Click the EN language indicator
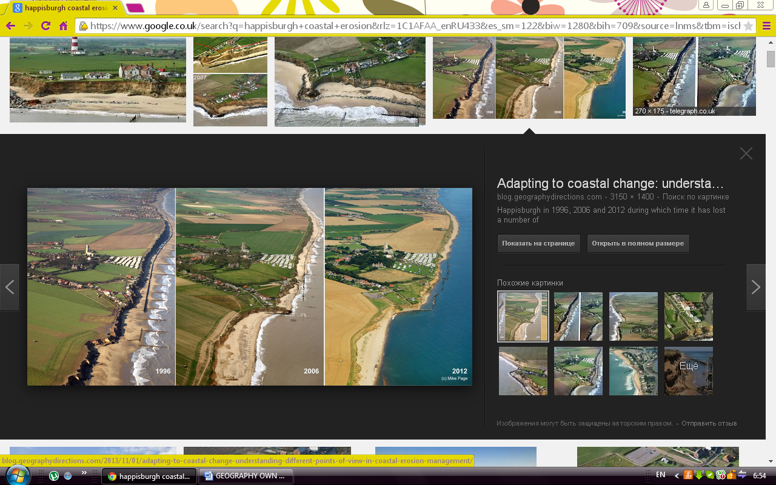This screenshot has width=776, height=485. pos(661,475)
